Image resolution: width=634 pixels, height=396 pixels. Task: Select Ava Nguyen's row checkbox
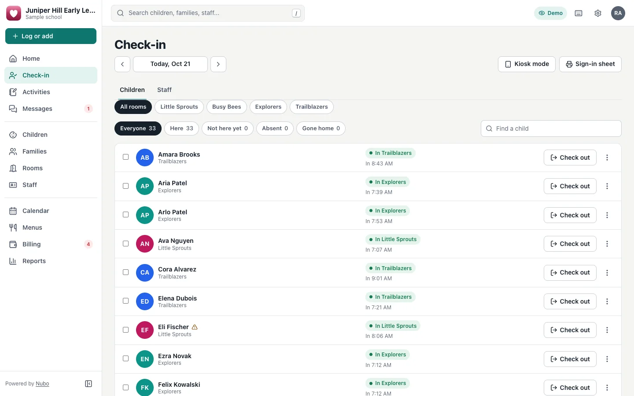(x=126, y=243)
